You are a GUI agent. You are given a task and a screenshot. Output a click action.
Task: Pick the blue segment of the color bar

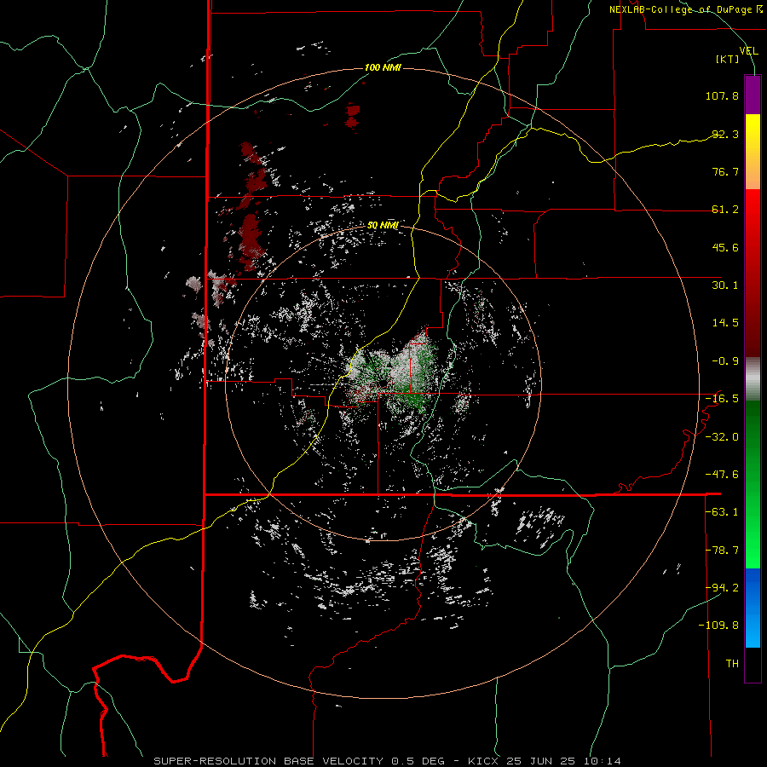click(753, 608)
